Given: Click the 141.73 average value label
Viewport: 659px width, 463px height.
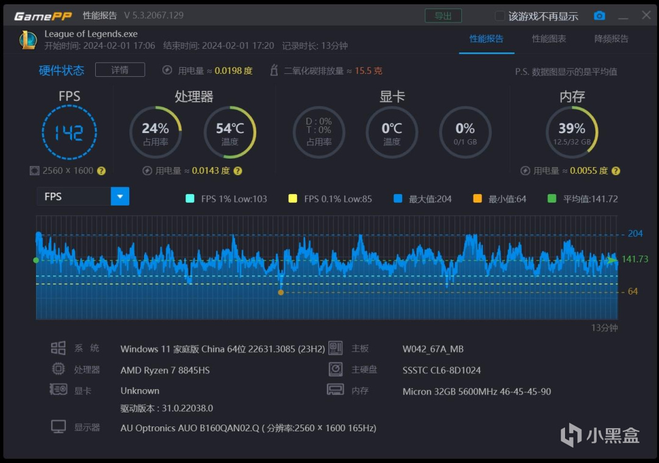Looking at the screenshot, I should click(x=635, y=259).
